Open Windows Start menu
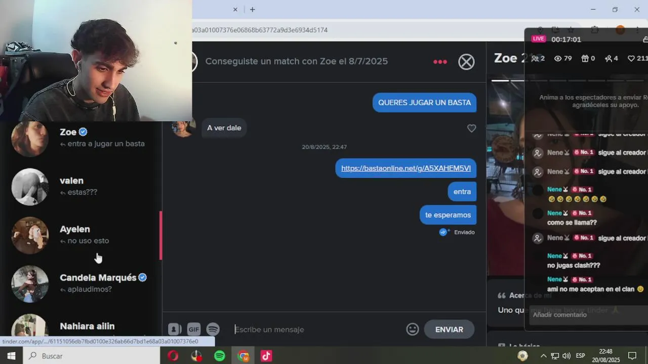Screen dimensions: 648x364 coord(11,356)
